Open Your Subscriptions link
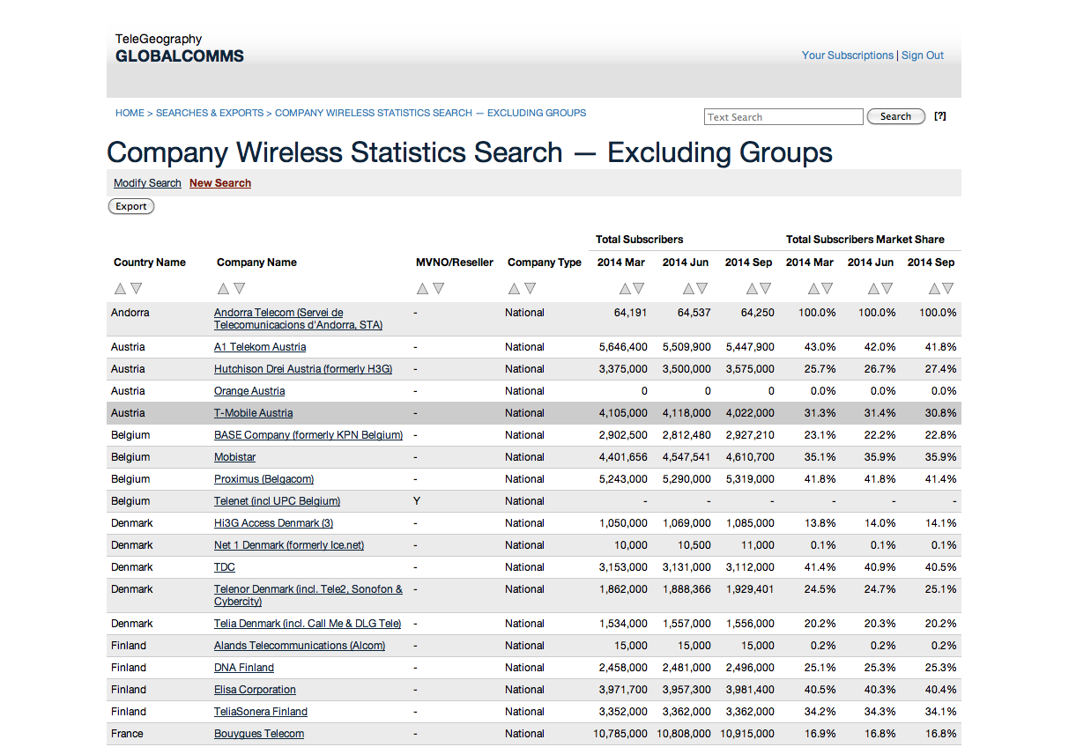Screen dimensions: 1091x747 (848, 55)
